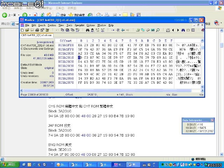Click Internet Explorer Refresh icon

[x=42, y=15]
